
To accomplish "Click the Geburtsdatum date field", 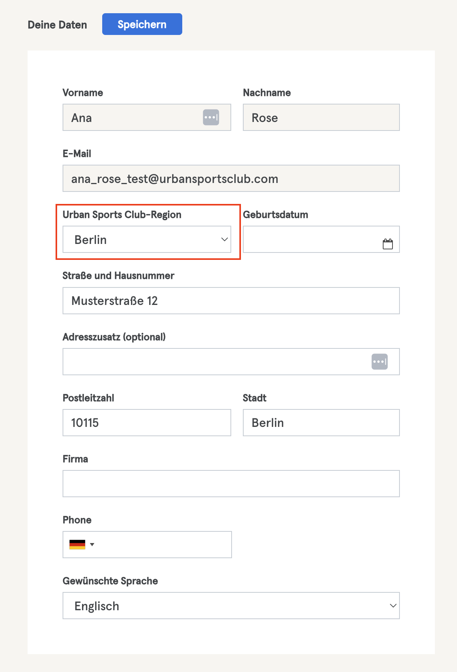I will (x=311, y=239).
